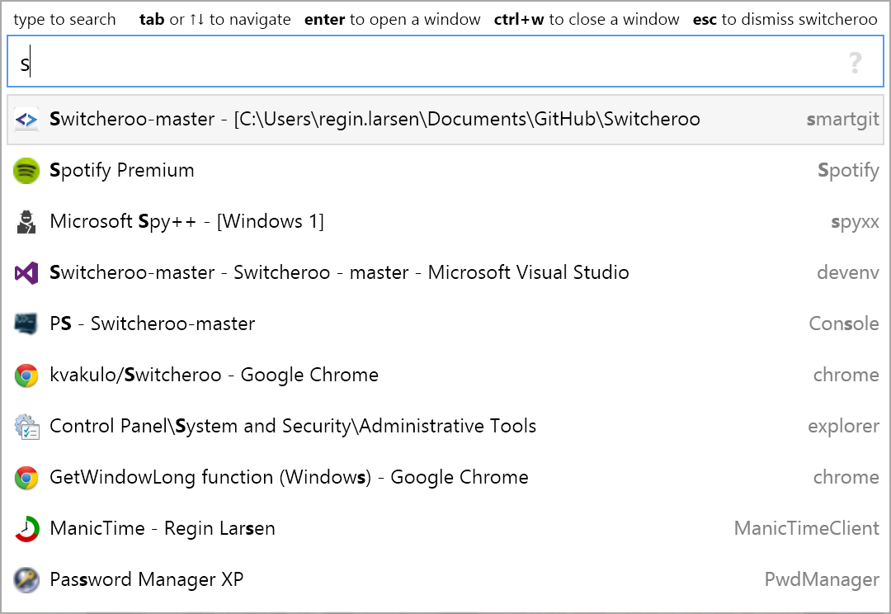891x614 pixels.
Task: Click the 'enter to open a window' hint
Action: click(392, 20)
